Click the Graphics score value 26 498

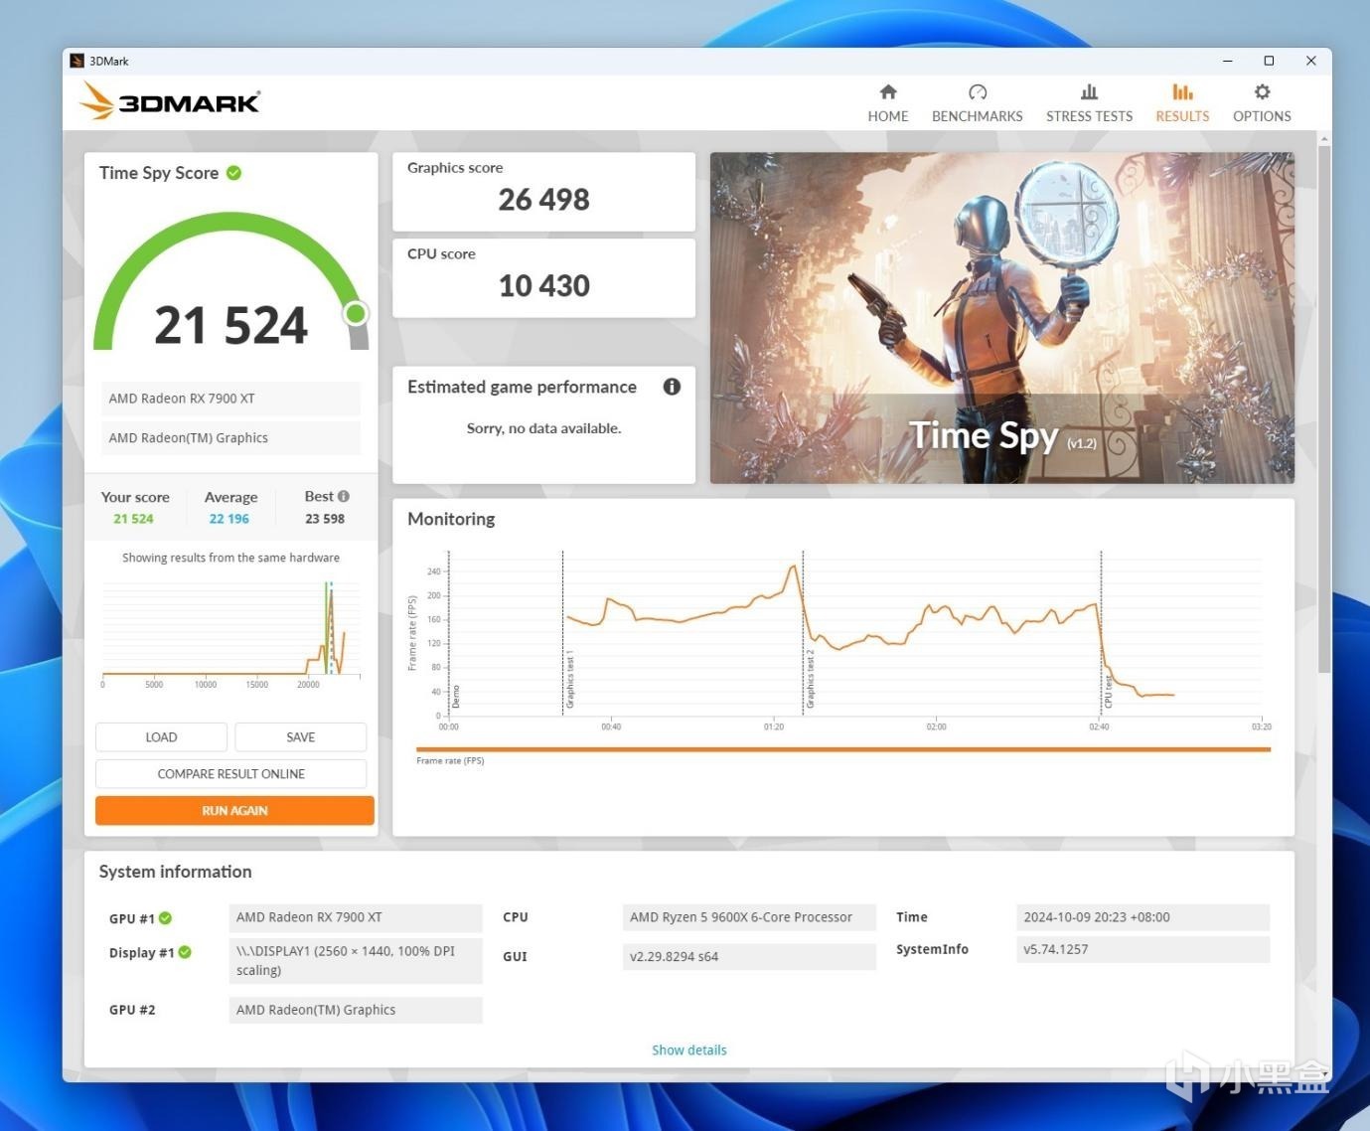click(x=543, y=200)
